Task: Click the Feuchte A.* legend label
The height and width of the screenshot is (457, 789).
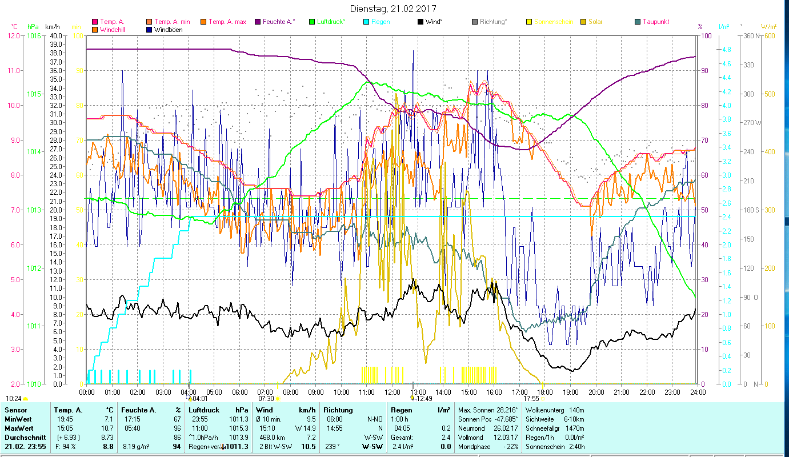Action: 279,22
